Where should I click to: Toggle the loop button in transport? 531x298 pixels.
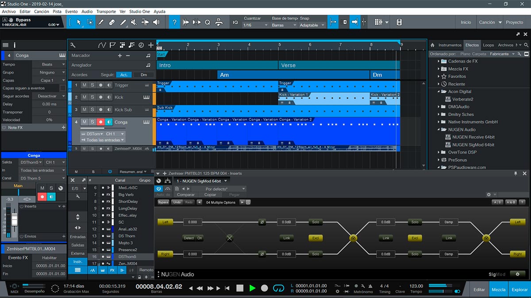[278, 288]
